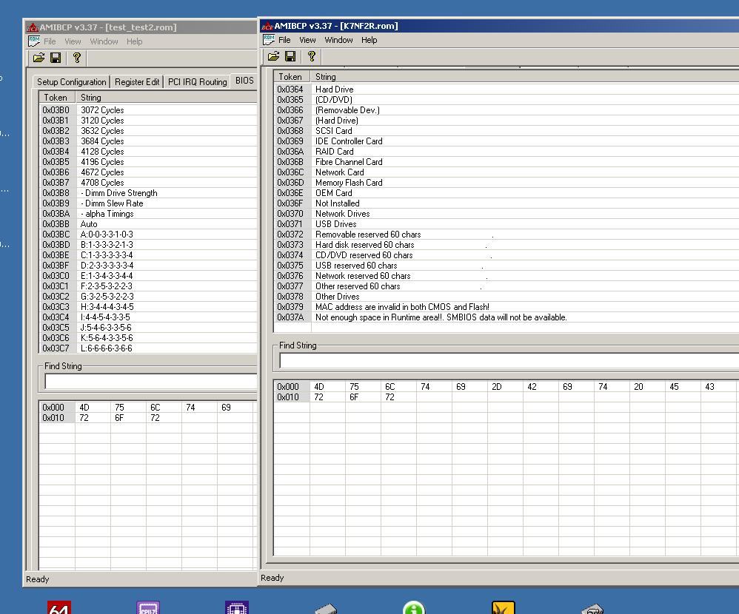Select the 'A:0-0-3-3-1-0-3' timing row

(148, 235)
